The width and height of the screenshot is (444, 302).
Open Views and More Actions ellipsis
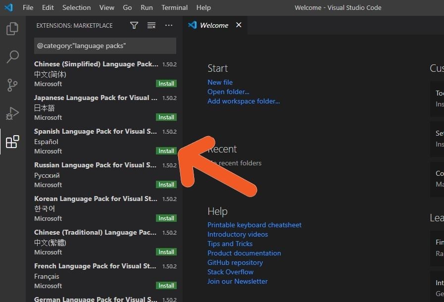tap(169, 25)
